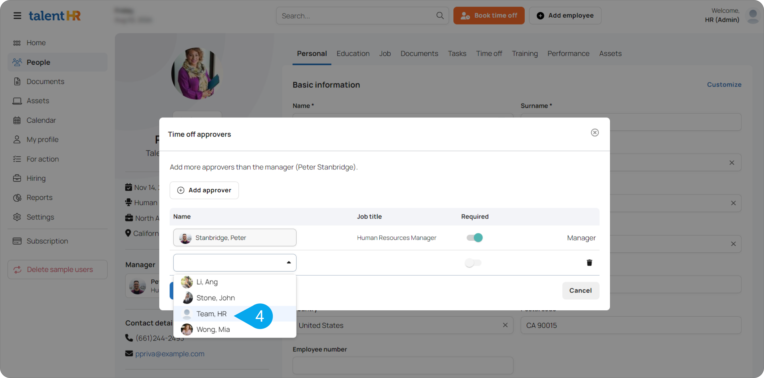Click the Stanbridge, Peter approver field
Image resolution: width=764 pixels, height=378 pixels.
[x=235, y=237]
